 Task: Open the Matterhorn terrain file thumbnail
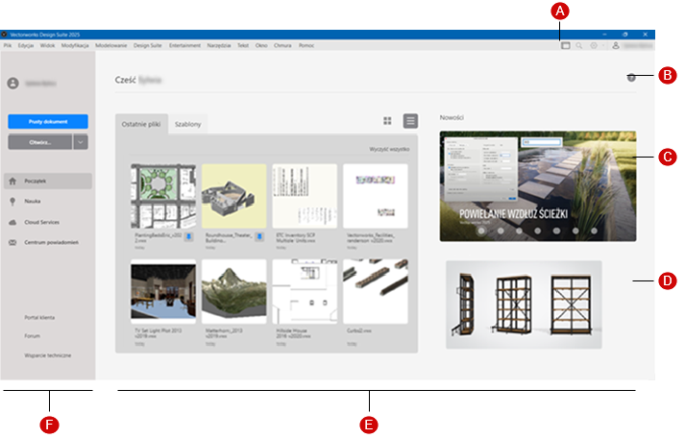pyautogui.click(x=233, y=289)
